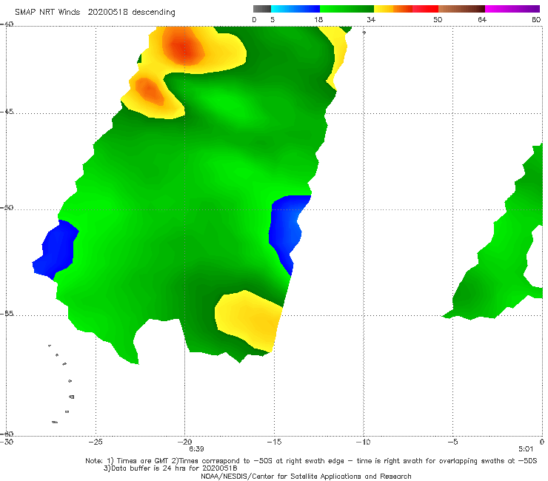Select the yellow-orange segment of the color bar
The image size is (548, 481).
tap(393, 9)
